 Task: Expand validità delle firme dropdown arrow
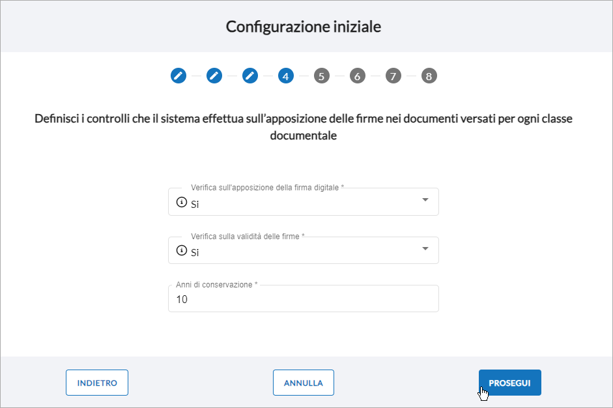425,248
